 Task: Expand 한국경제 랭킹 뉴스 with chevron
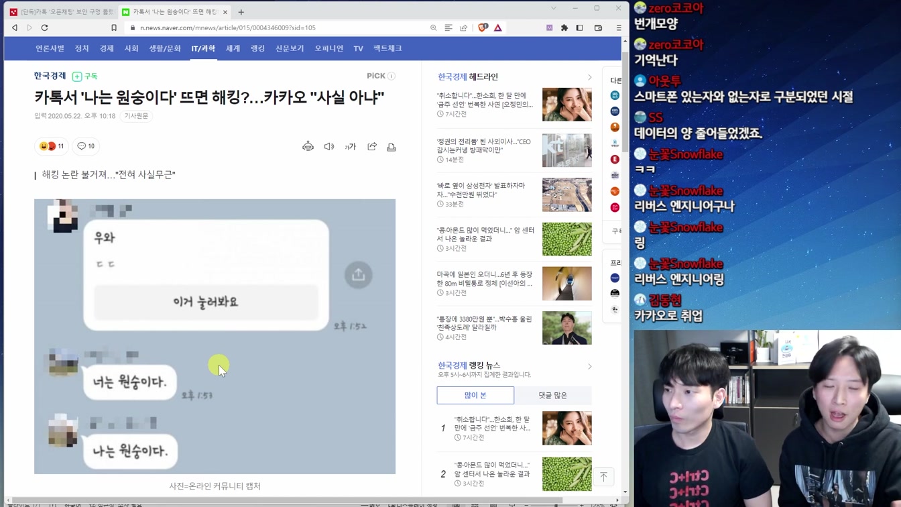point(589,366)
